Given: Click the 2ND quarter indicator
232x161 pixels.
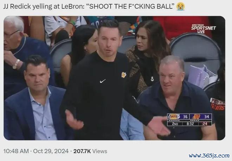Looking at the screenshot, I should [x=175, y=124].
